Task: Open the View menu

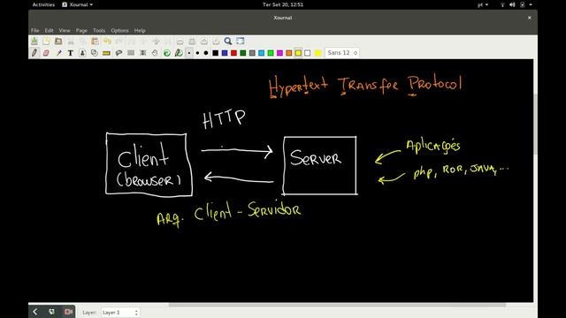Action: 65,31
